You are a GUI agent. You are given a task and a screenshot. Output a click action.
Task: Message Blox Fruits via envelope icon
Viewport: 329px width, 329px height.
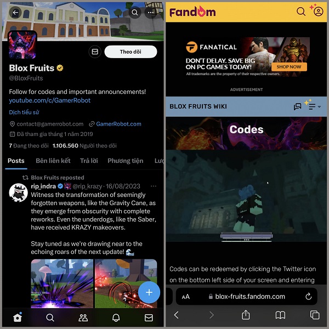coord(95,52)
